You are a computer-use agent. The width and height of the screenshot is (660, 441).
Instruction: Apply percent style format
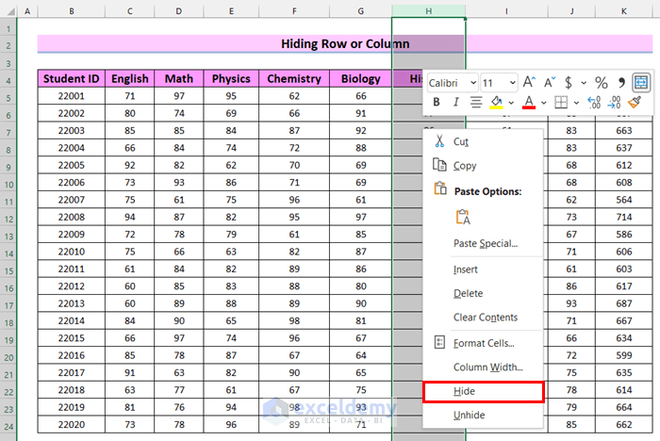point(602,83)
